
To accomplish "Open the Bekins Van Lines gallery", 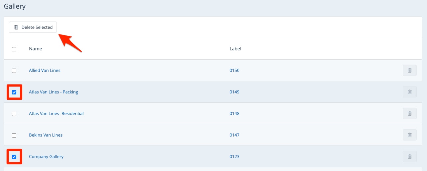I will click(x=46, y=135).
